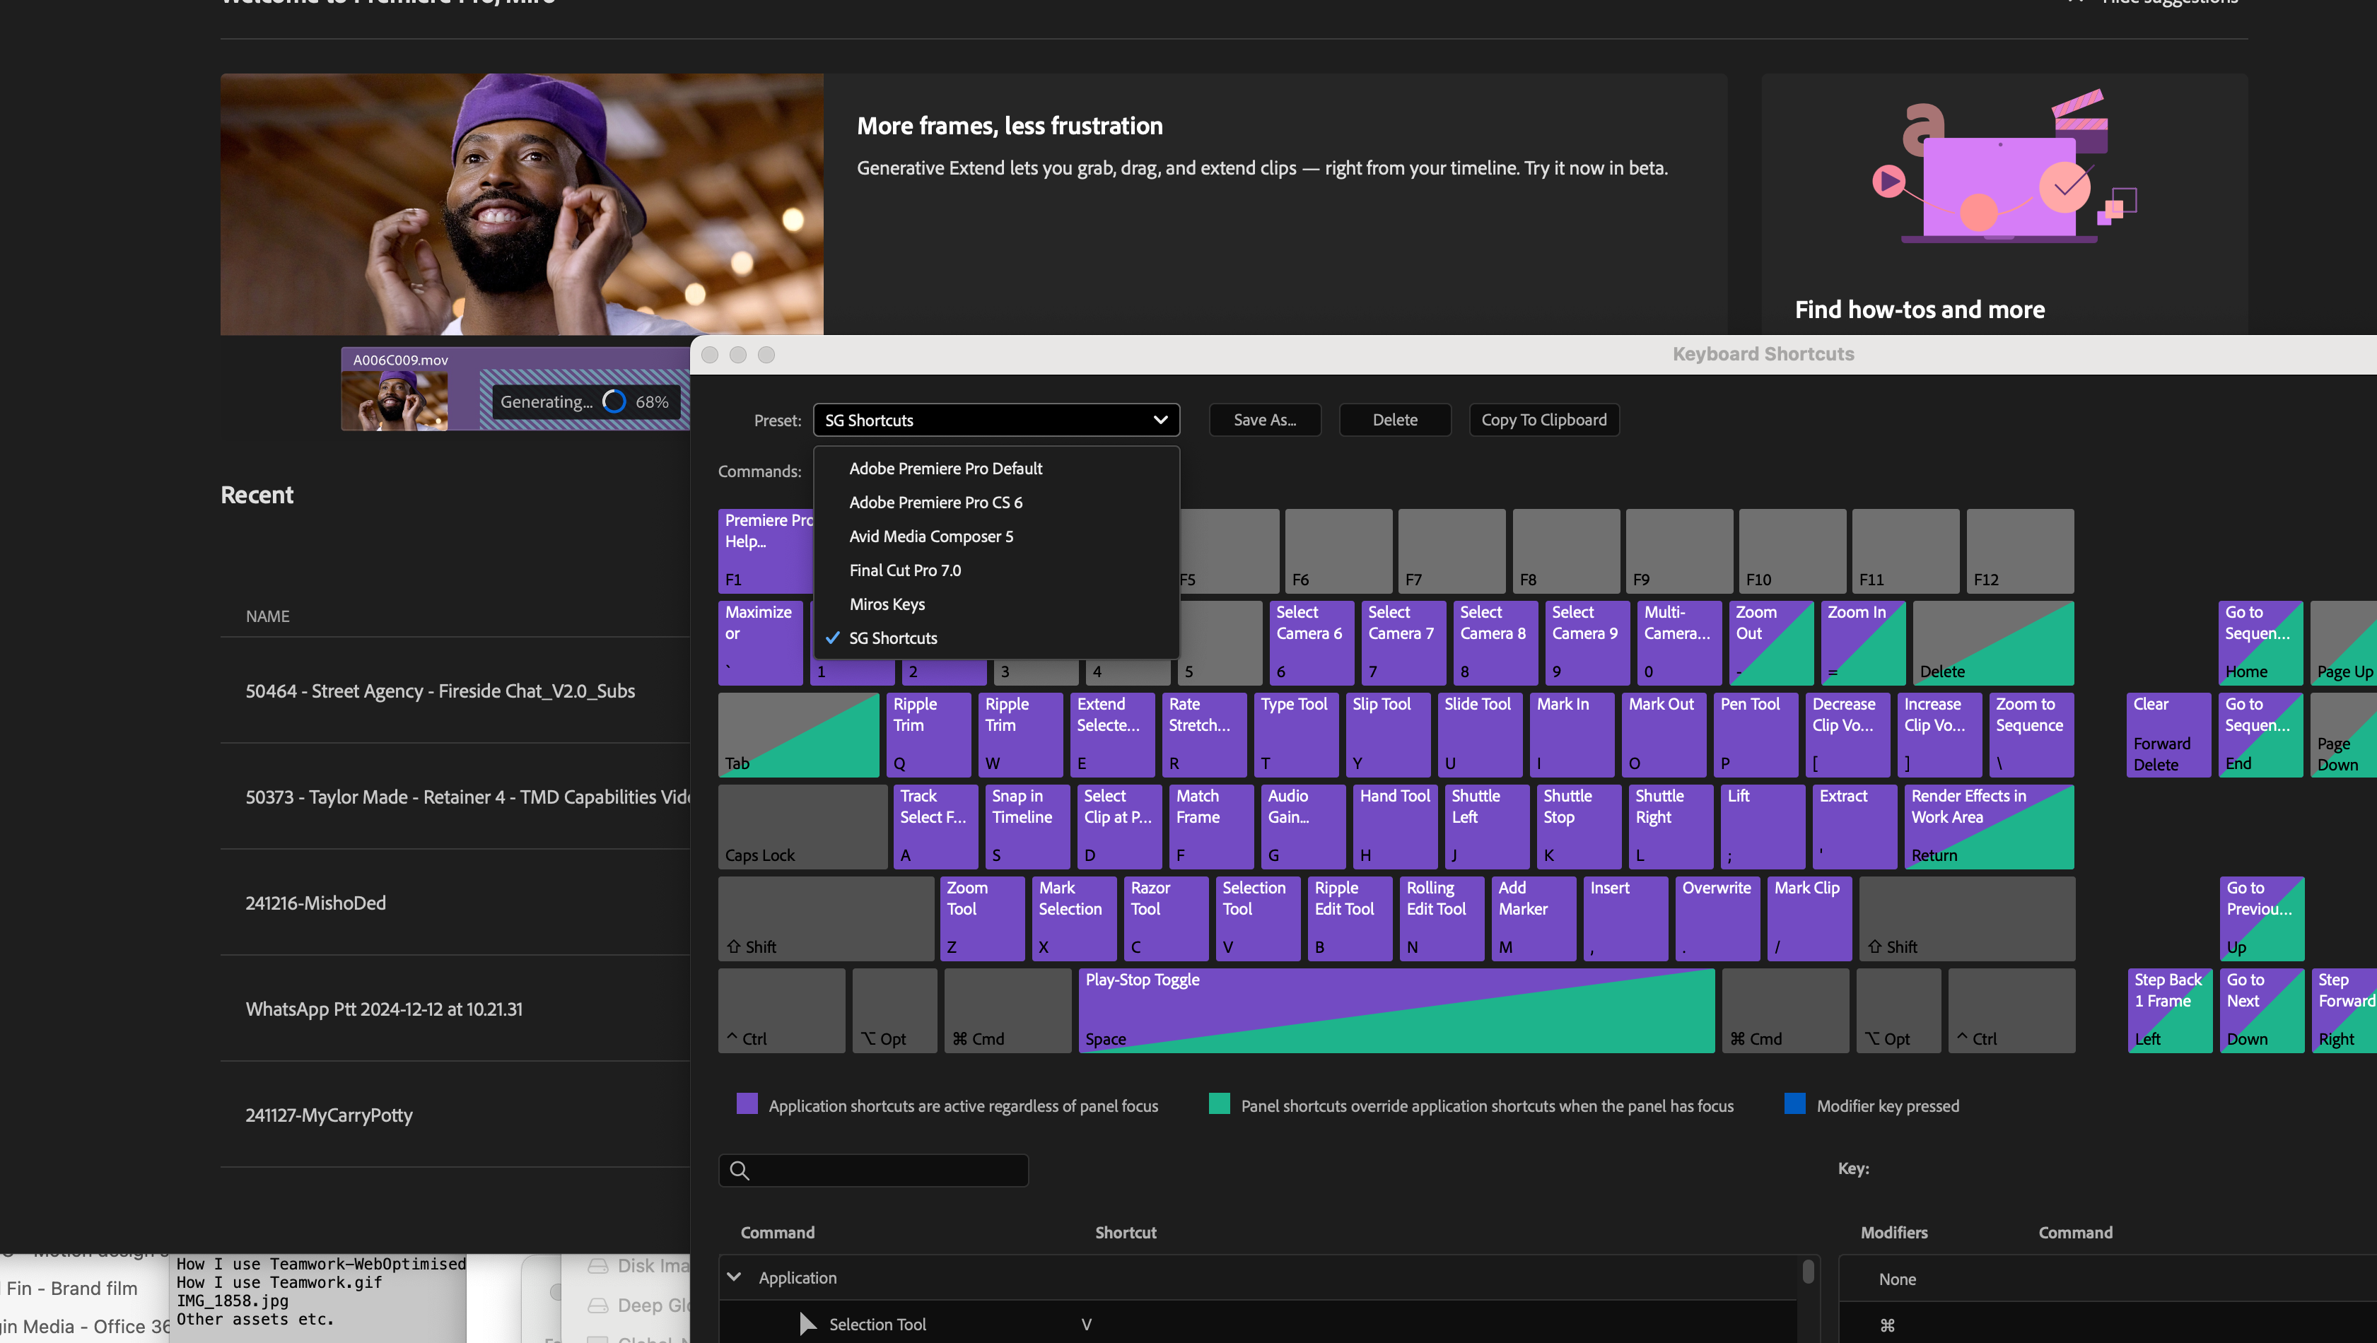Click the Type Tool T key

(x=1295, y=735)
